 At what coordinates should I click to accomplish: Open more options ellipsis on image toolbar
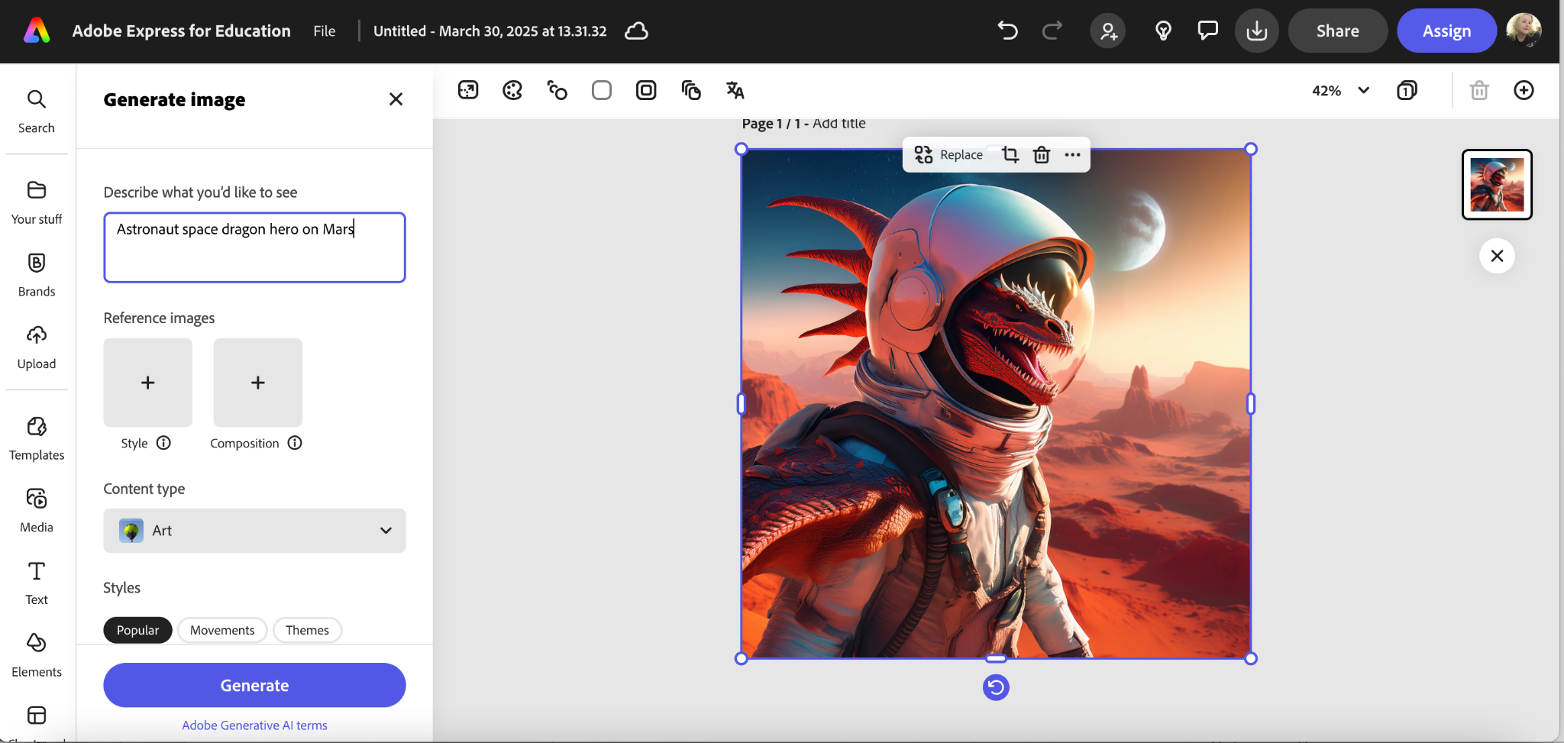coord(1073,155)
